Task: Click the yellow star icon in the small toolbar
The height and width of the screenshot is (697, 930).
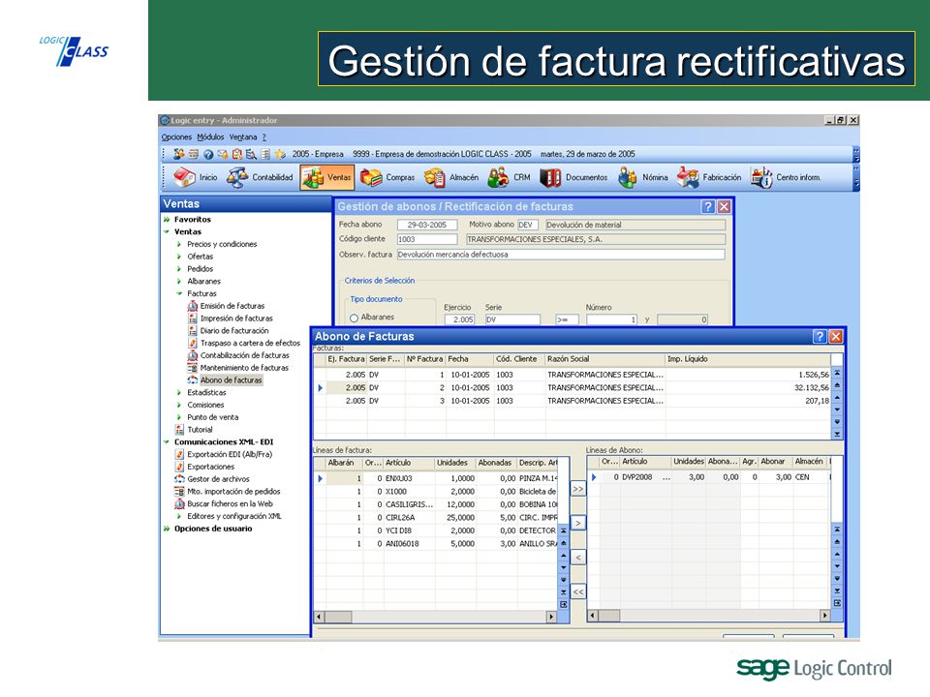Action: point(280,154)
